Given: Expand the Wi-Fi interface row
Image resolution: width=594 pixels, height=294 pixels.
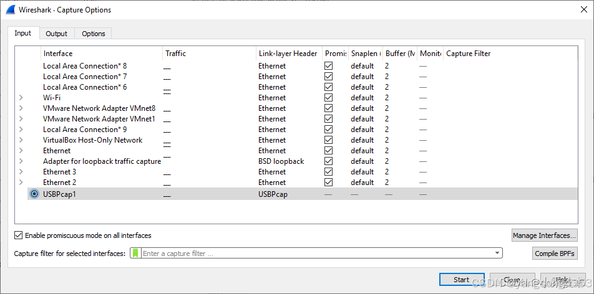Looking at the screenshot, I should point(21,98).
